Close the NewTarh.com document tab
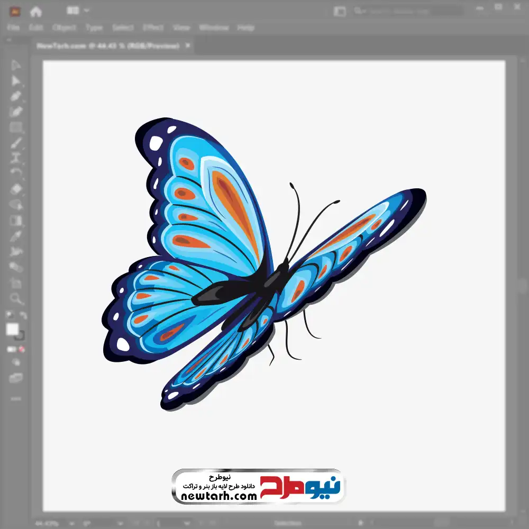Image resolution: width=529 pixels, height=529 pixels. pos(187,46)
